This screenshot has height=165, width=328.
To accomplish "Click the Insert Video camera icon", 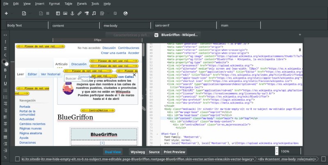I will (87, 14).
